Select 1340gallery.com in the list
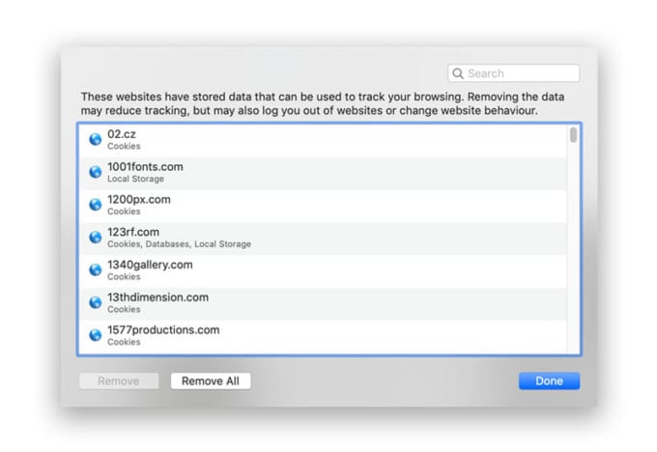657x452 pixels. (x=328, y=269)
